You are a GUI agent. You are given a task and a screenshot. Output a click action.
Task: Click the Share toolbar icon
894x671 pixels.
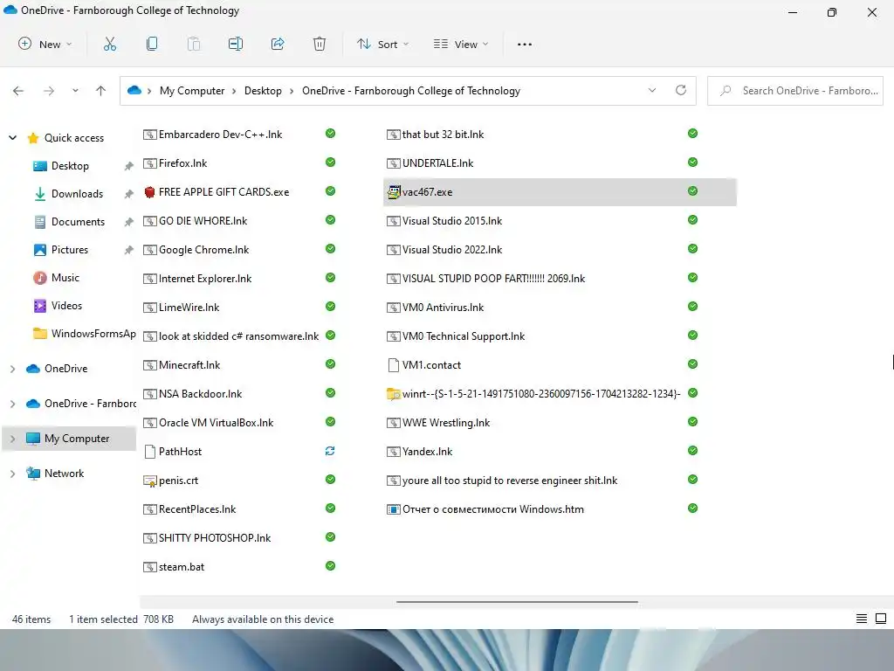click(x=278, y=44)
